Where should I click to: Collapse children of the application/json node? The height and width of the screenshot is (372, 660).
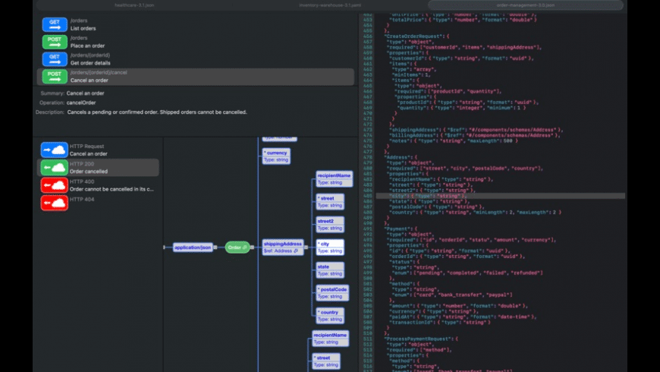tap(215, 247)
